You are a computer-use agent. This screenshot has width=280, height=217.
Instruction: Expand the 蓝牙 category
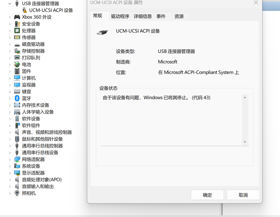pos(10,98)
